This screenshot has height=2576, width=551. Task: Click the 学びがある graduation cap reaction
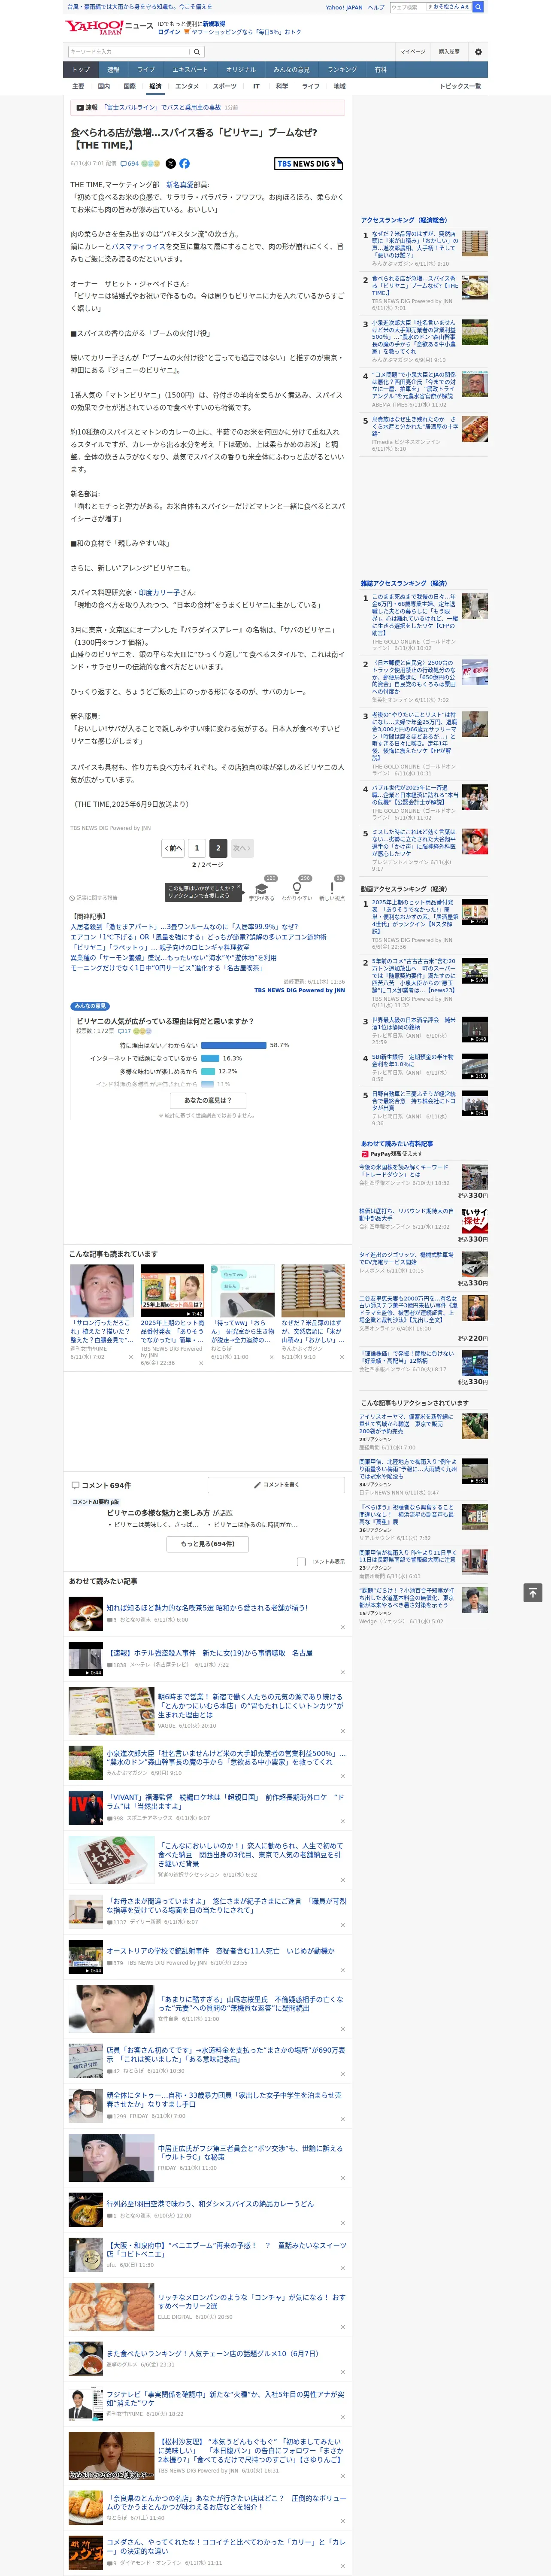tap(262, 888)
